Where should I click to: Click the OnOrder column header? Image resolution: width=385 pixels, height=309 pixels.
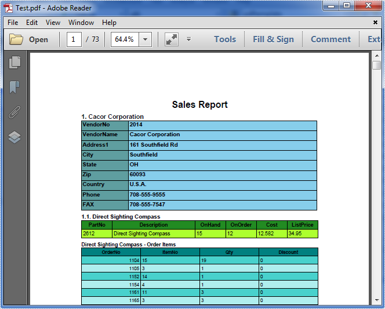click(241, 225)
